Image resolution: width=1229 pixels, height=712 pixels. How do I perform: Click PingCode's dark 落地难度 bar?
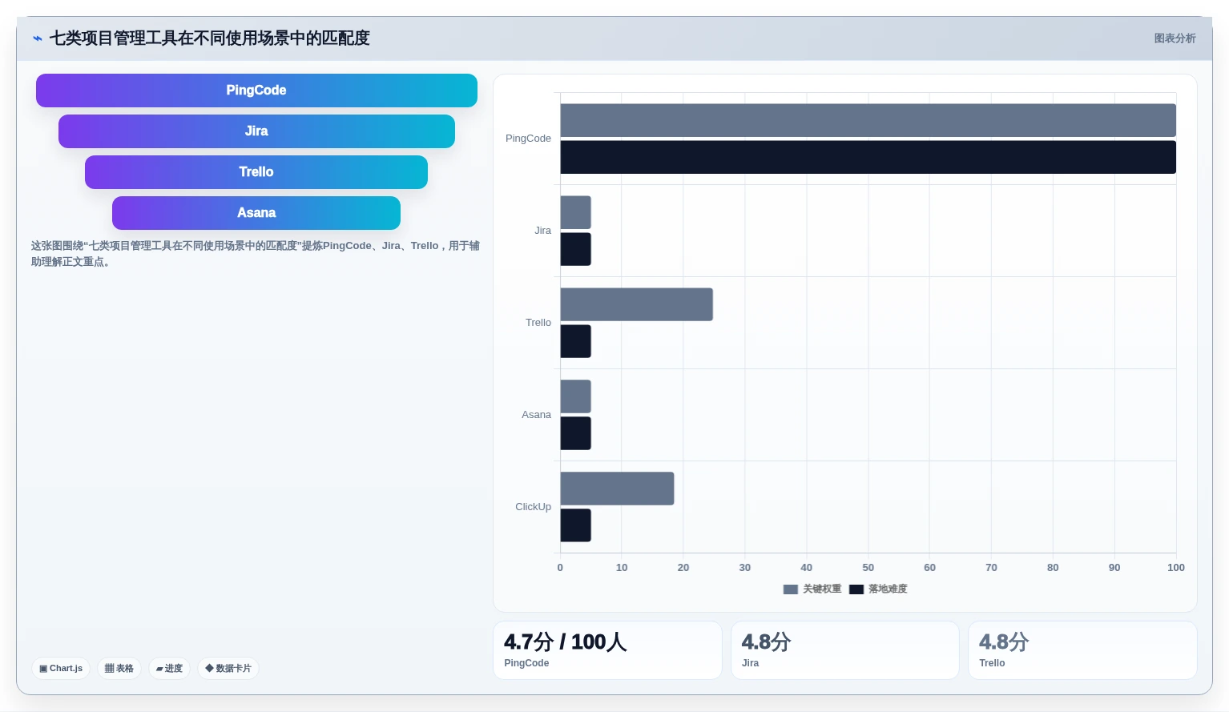click(868, 157)
